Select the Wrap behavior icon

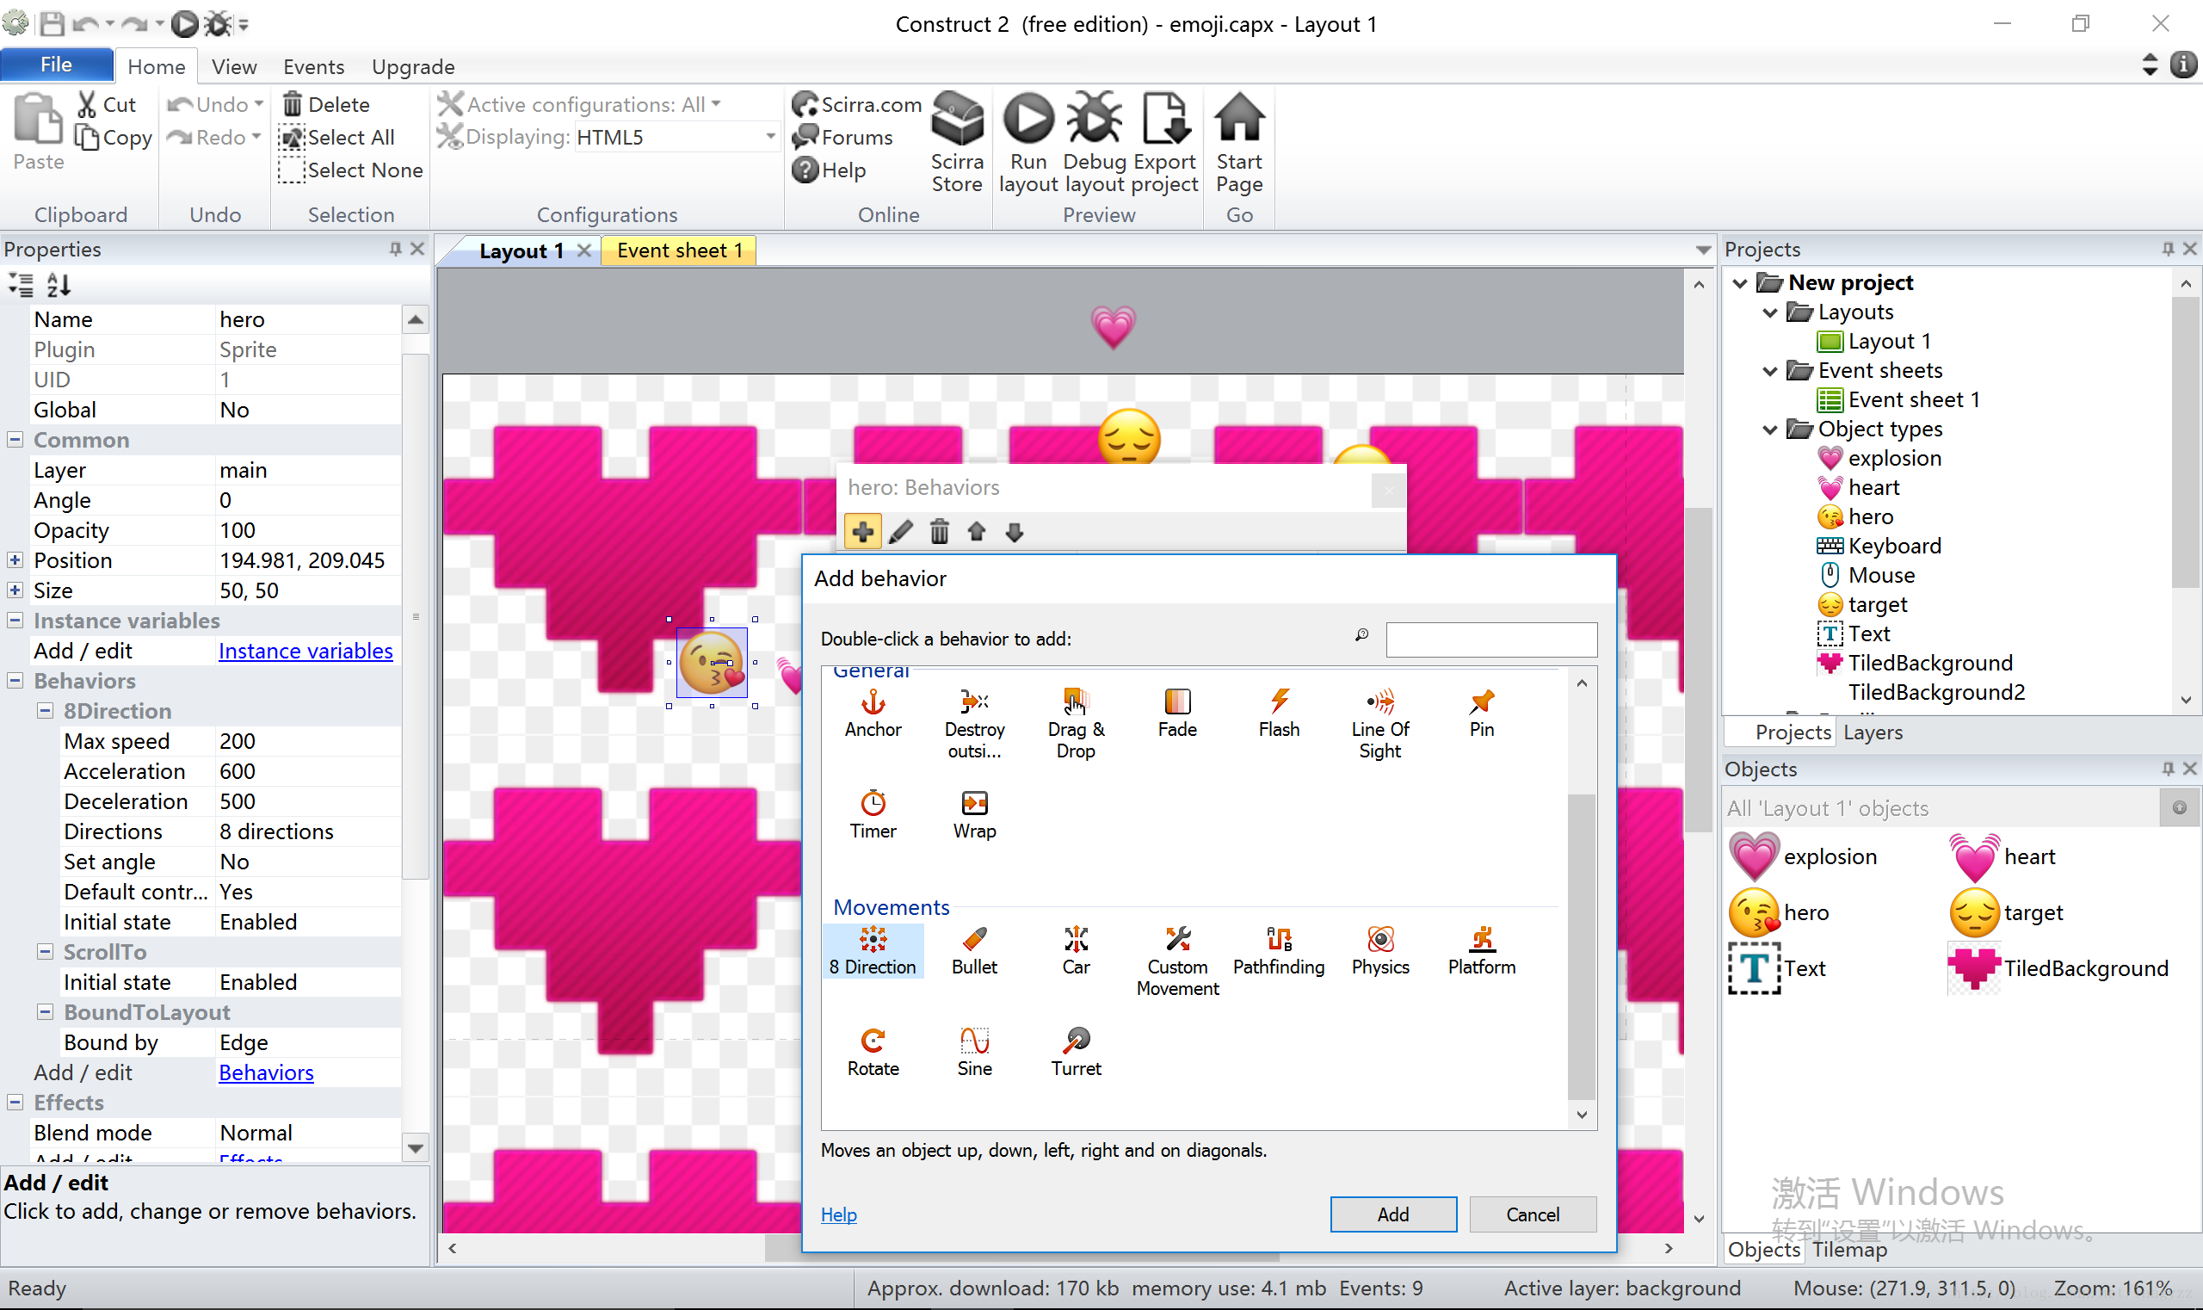pyautogui.click(x=974, y=815)
